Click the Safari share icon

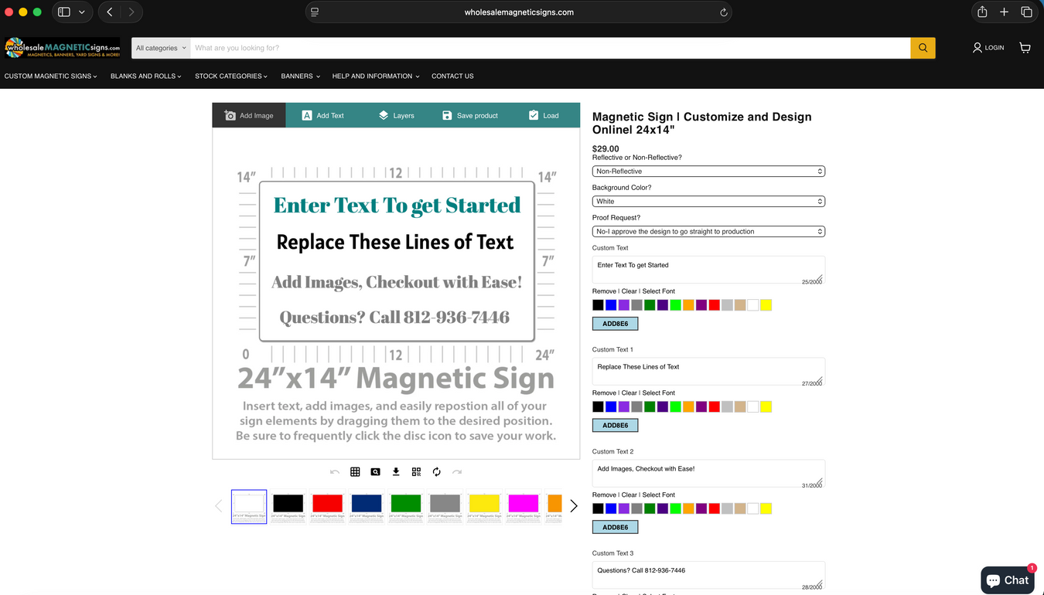[x=982, y=12]
